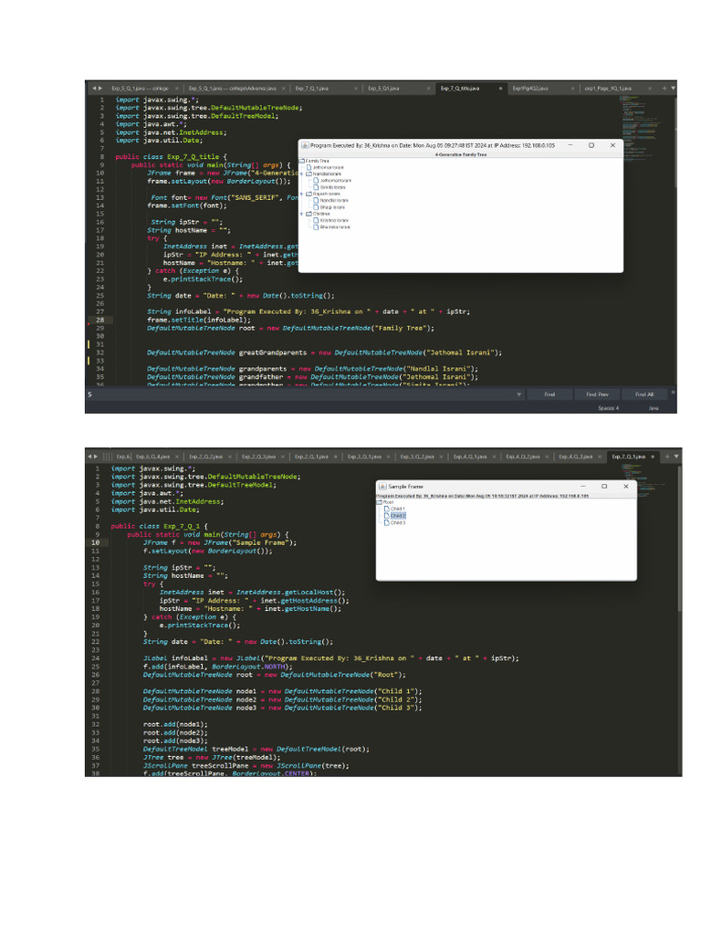Click the Java cup icon in Family Tree window
701x935 pixels.
click(305, 145)
